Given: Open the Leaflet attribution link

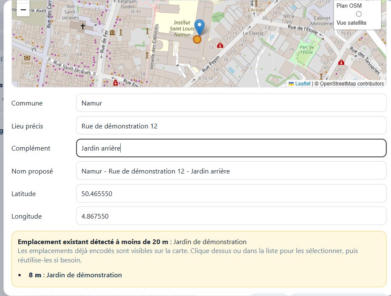Looking at the screenshot, I should (303, 84).
